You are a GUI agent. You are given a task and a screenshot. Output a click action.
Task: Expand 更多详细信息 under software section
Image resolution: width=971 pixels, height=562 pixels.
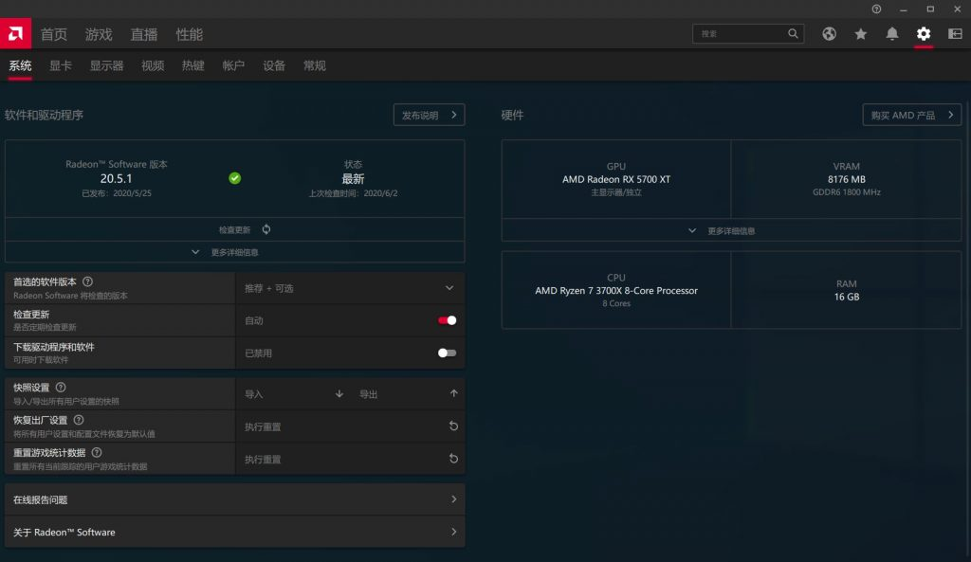(x=235, y=252)
